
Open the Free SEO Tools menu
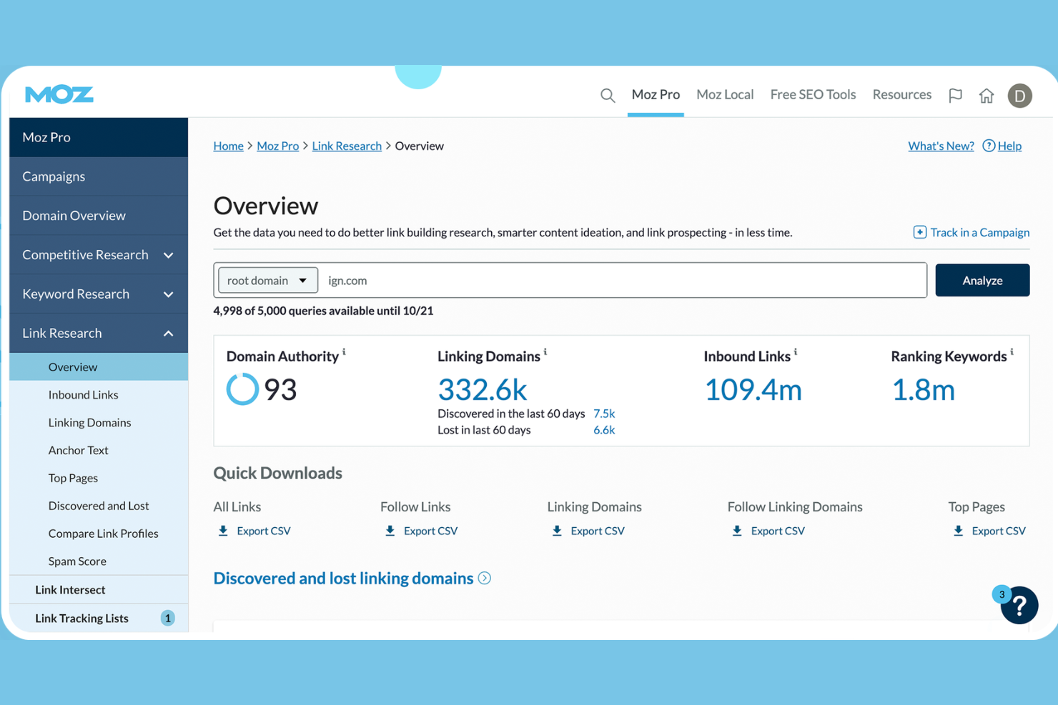(x=813, y=94)
